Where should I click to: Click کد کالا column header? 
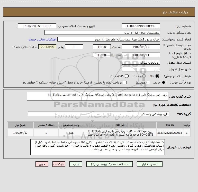coord(170,125)
